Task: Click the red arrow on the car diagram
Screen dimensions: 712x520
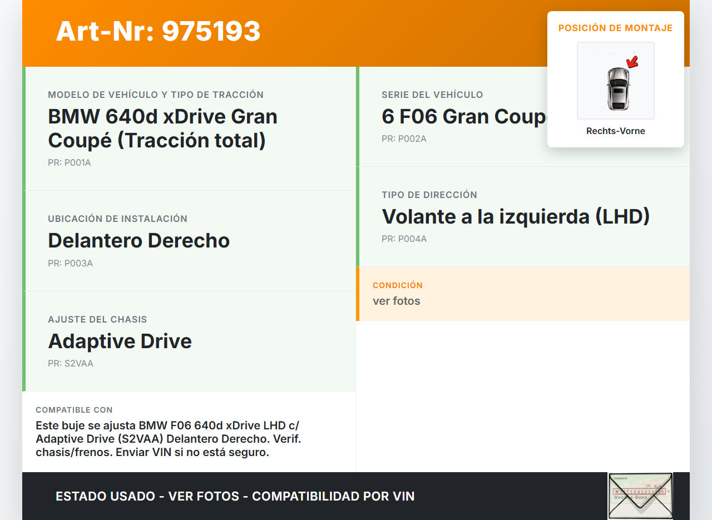Action: coord(632,61)
